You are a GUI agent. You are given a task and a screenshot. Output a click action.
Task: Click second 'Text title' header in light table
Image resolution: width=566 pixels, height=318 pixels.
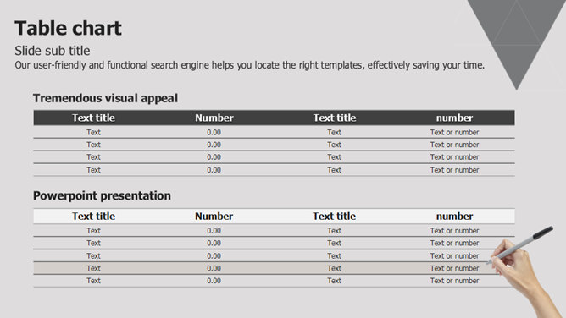334,216
